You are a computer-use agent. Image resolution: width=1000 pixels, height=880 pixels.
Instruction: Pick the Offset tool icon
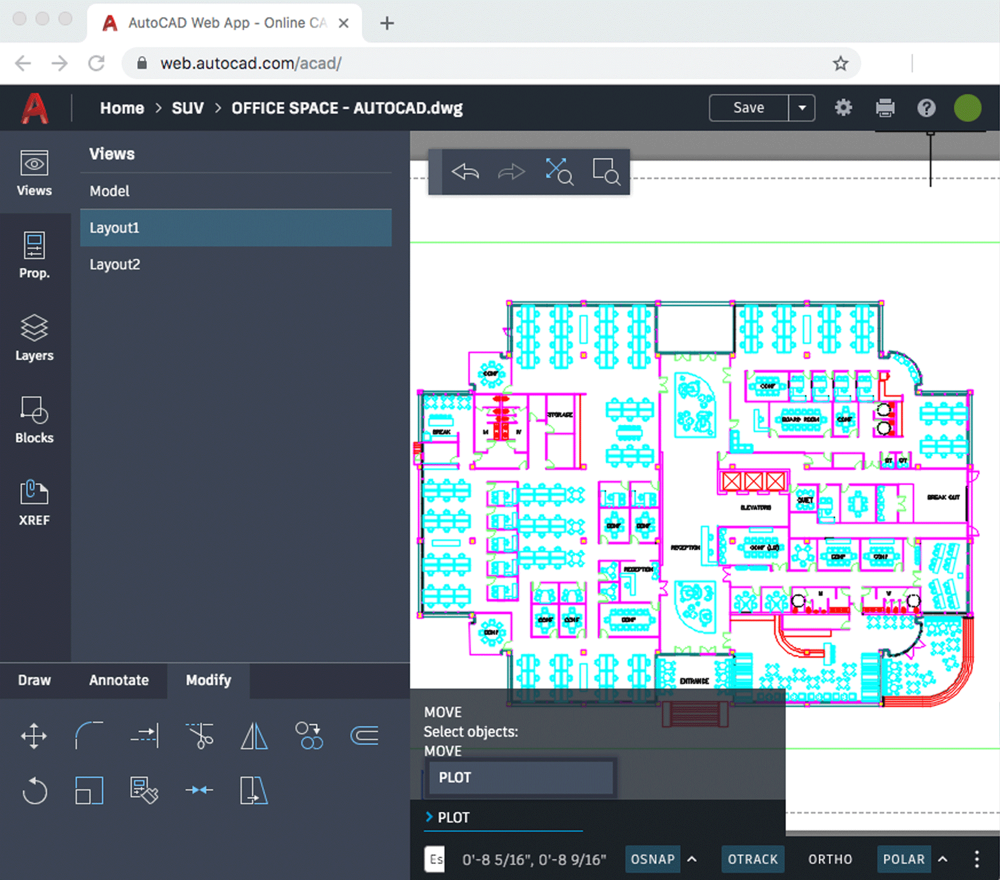[x=365, y=736]
